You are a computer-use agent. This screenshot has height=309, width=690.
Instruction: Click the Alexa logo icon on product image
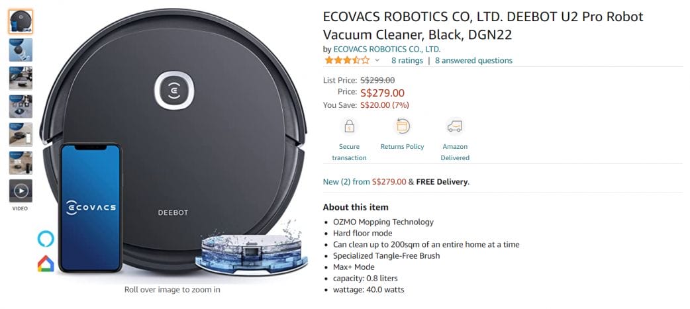[x=45, y=238]
